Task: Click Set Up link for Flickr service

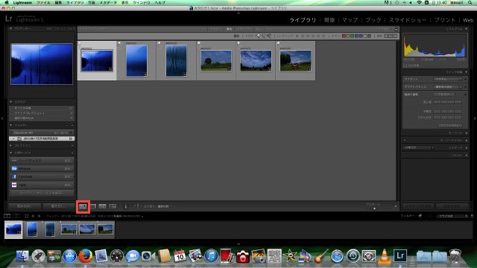Action: pyautogui.click(x=68, y=185)
